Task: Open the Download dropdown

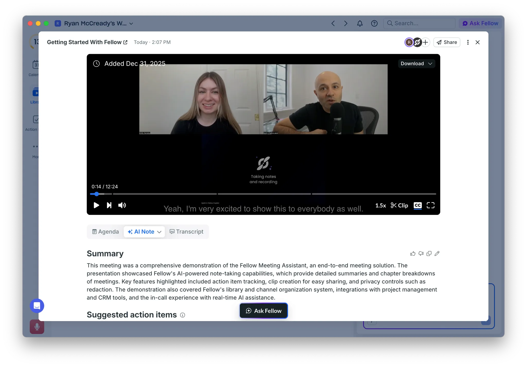Action: pos(416,64)
